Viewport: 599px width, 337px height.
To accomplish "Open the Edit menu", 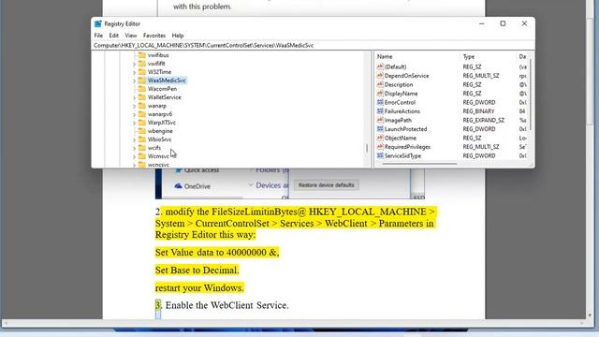I will point(114,36).
